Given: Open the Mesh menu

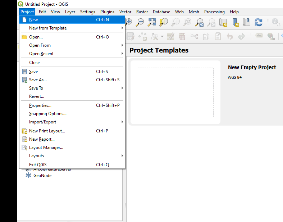Looking at the screenshot, I should (194, 12).
